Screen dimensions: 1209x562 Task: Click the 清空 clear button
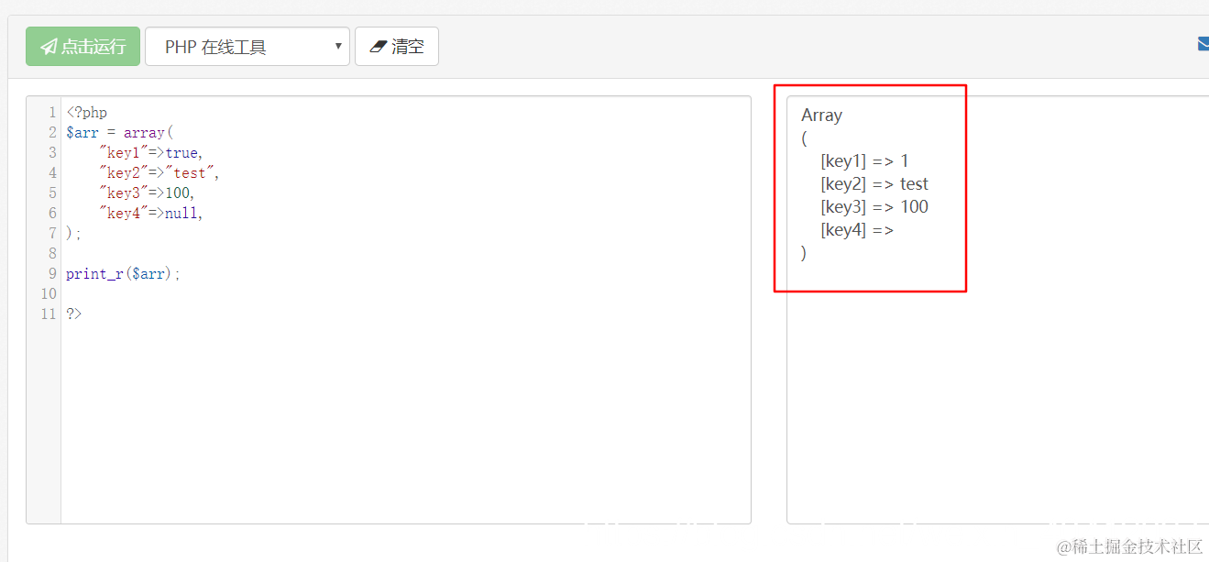(x=397, y=46)
